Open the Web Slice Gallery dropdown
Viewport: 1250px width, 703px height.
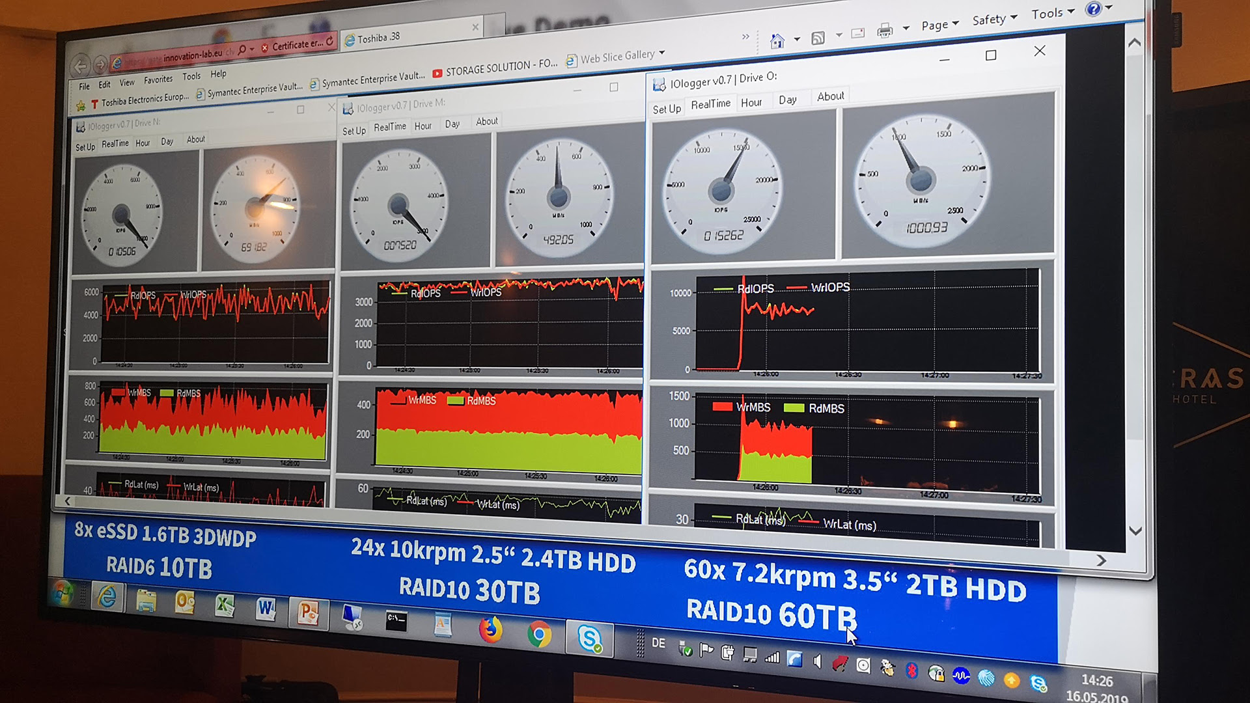(662, 53)
